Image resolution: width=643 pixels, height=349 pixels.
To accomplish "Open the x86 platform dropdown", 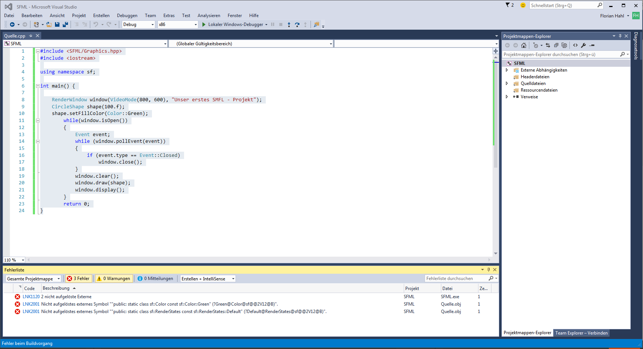I will pos(196,24).
